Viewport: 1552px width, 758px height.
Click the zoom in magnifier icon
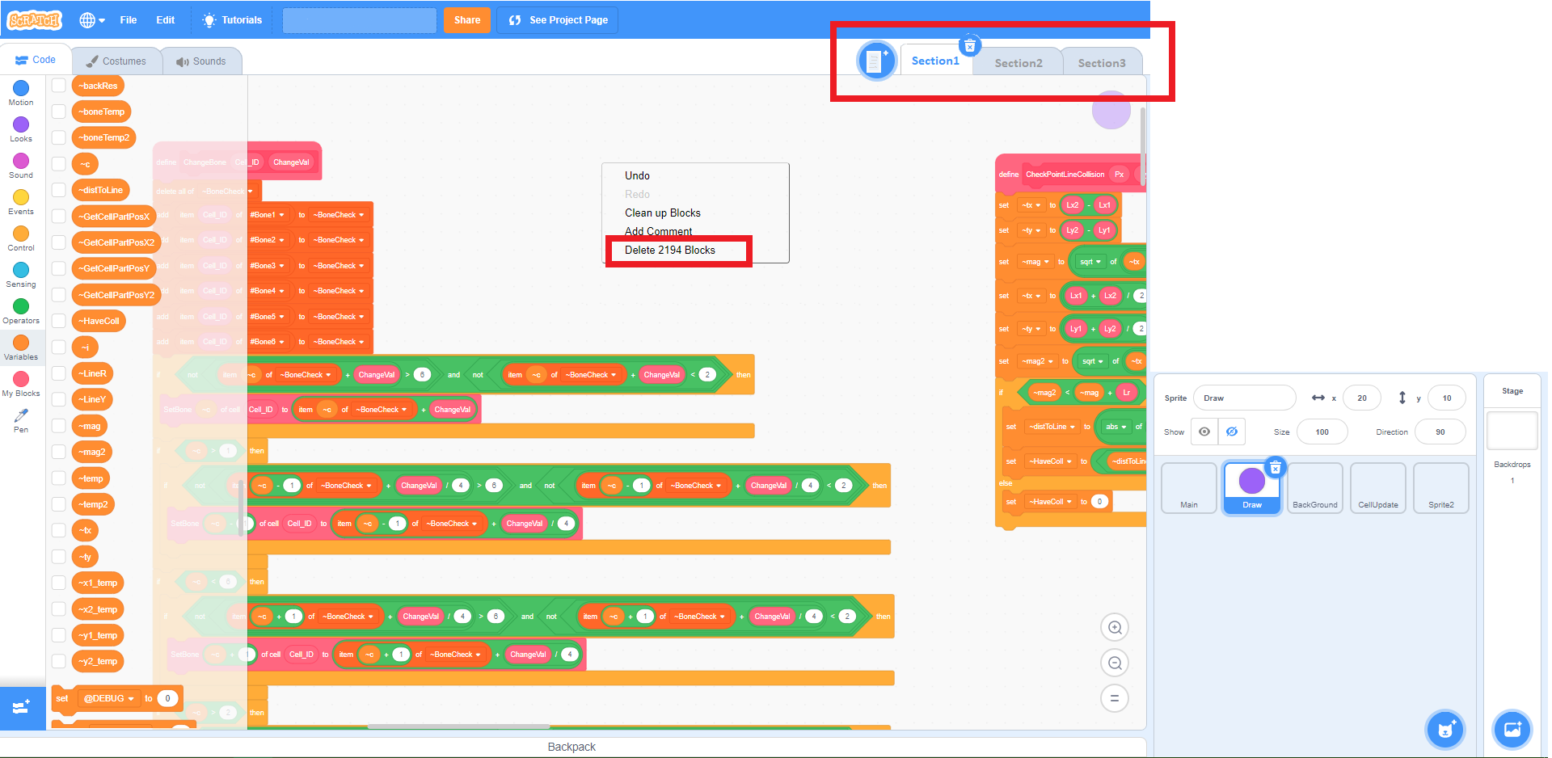click(1115, 628)
